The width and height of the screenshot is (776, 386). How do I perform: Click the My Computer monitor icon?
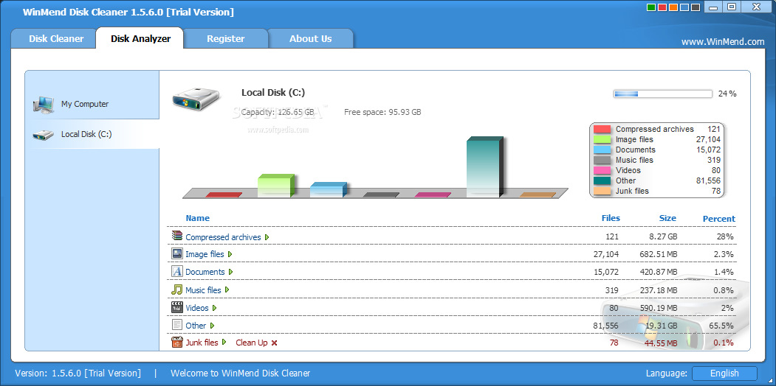[x=44, y=104]
